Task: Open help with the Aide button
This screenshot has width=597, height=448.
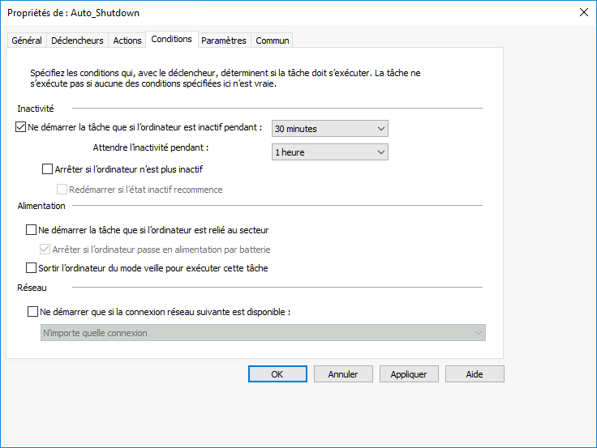Action: (x=475, y=374)
